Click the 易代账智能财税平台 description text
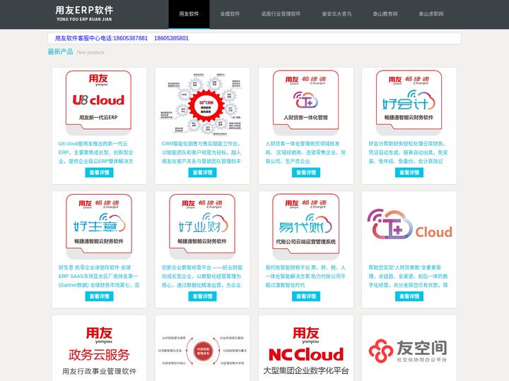This screenshot has height=381, width=509. [305, 277]
